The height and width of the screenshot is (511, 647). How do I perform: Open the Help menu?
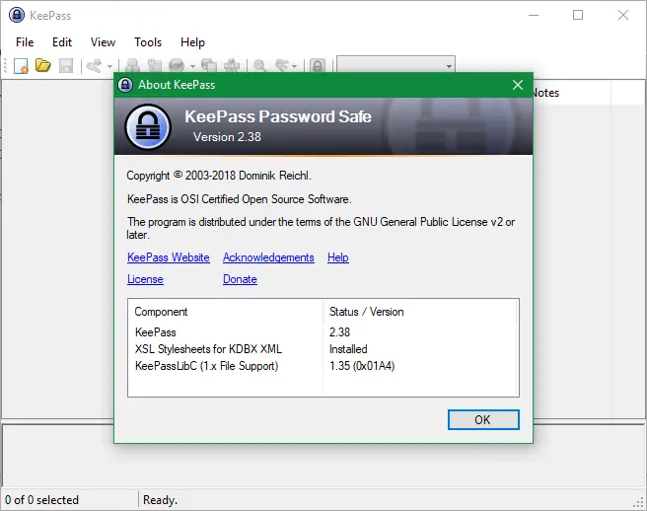coord(192,42)
